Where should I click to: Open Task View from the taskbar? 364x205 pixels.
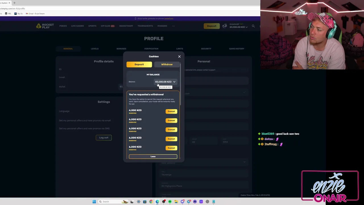click(132, 202)
